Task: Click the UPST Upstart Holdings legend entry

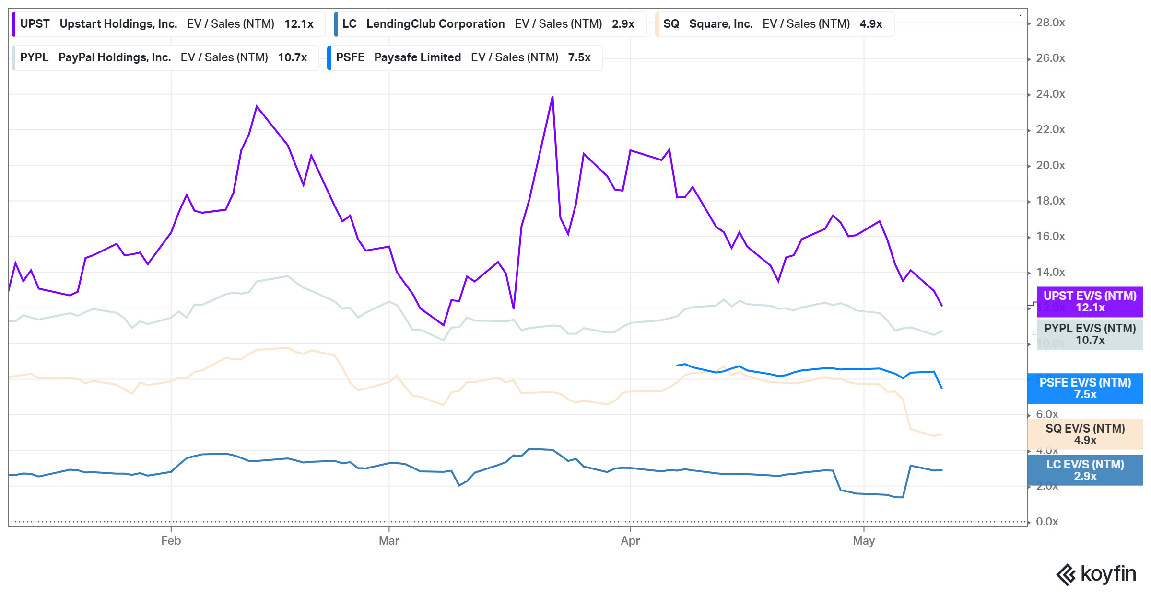Action: tap(168, 24)
